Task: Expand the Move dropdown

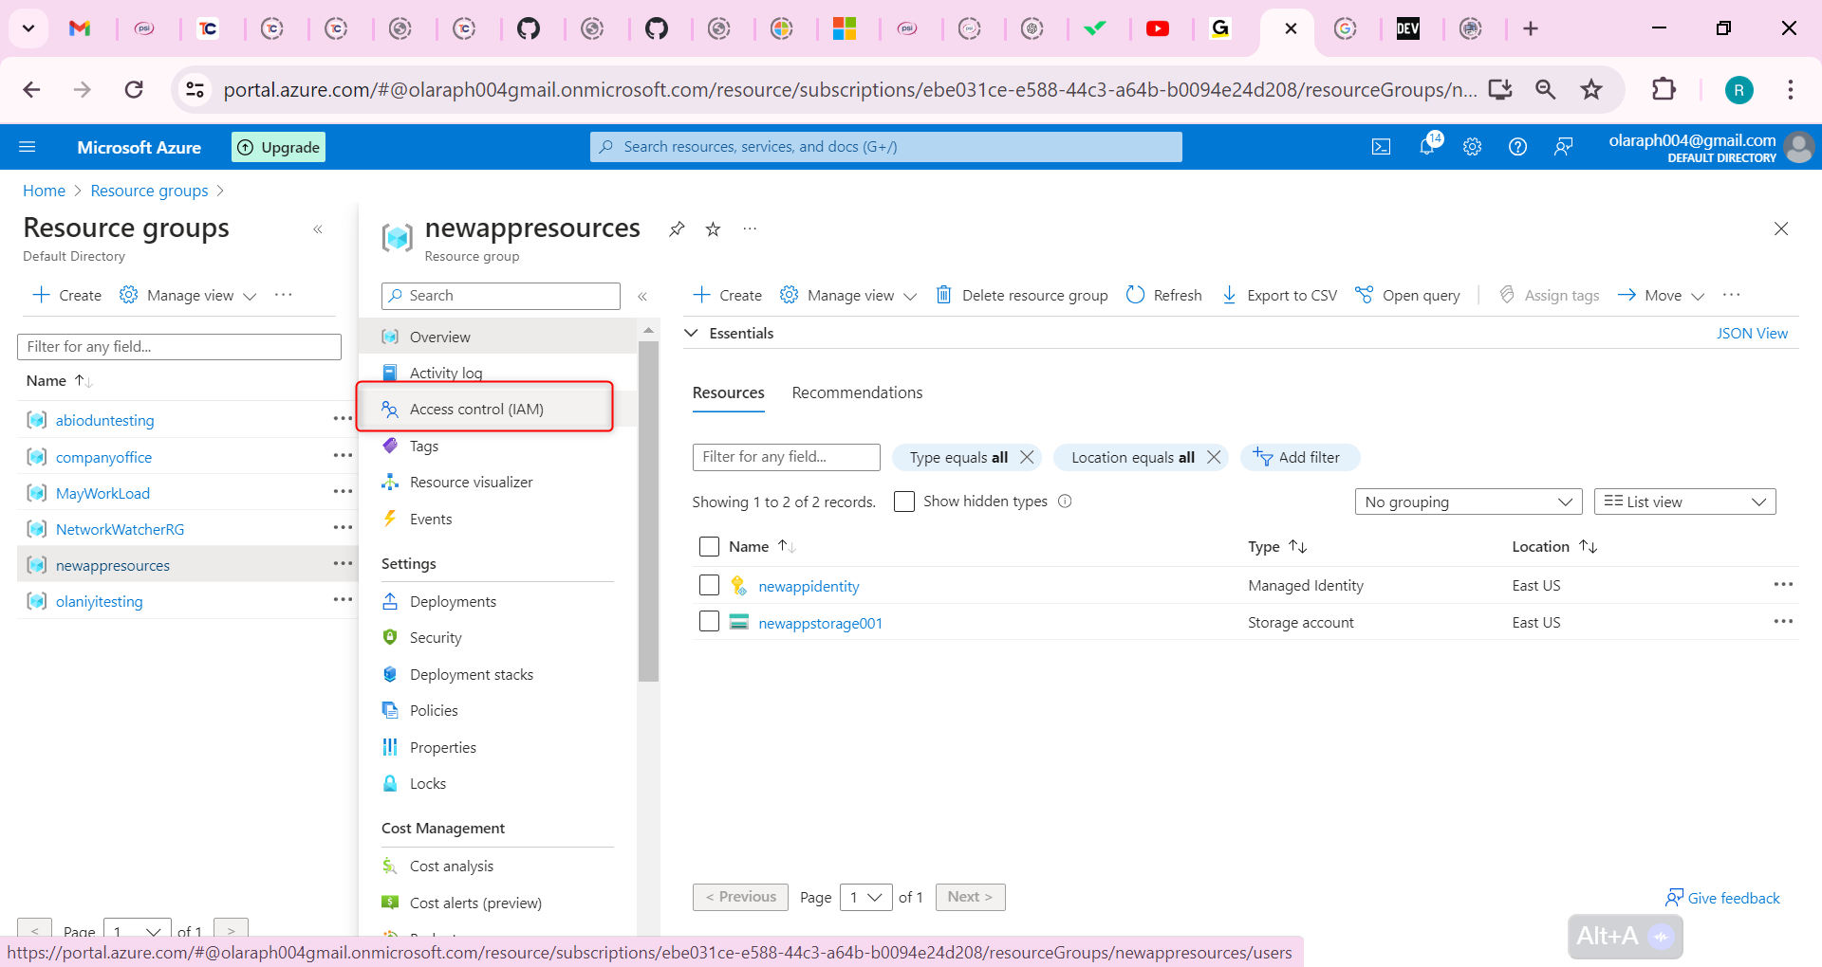Action: [x=1661, y=295]
